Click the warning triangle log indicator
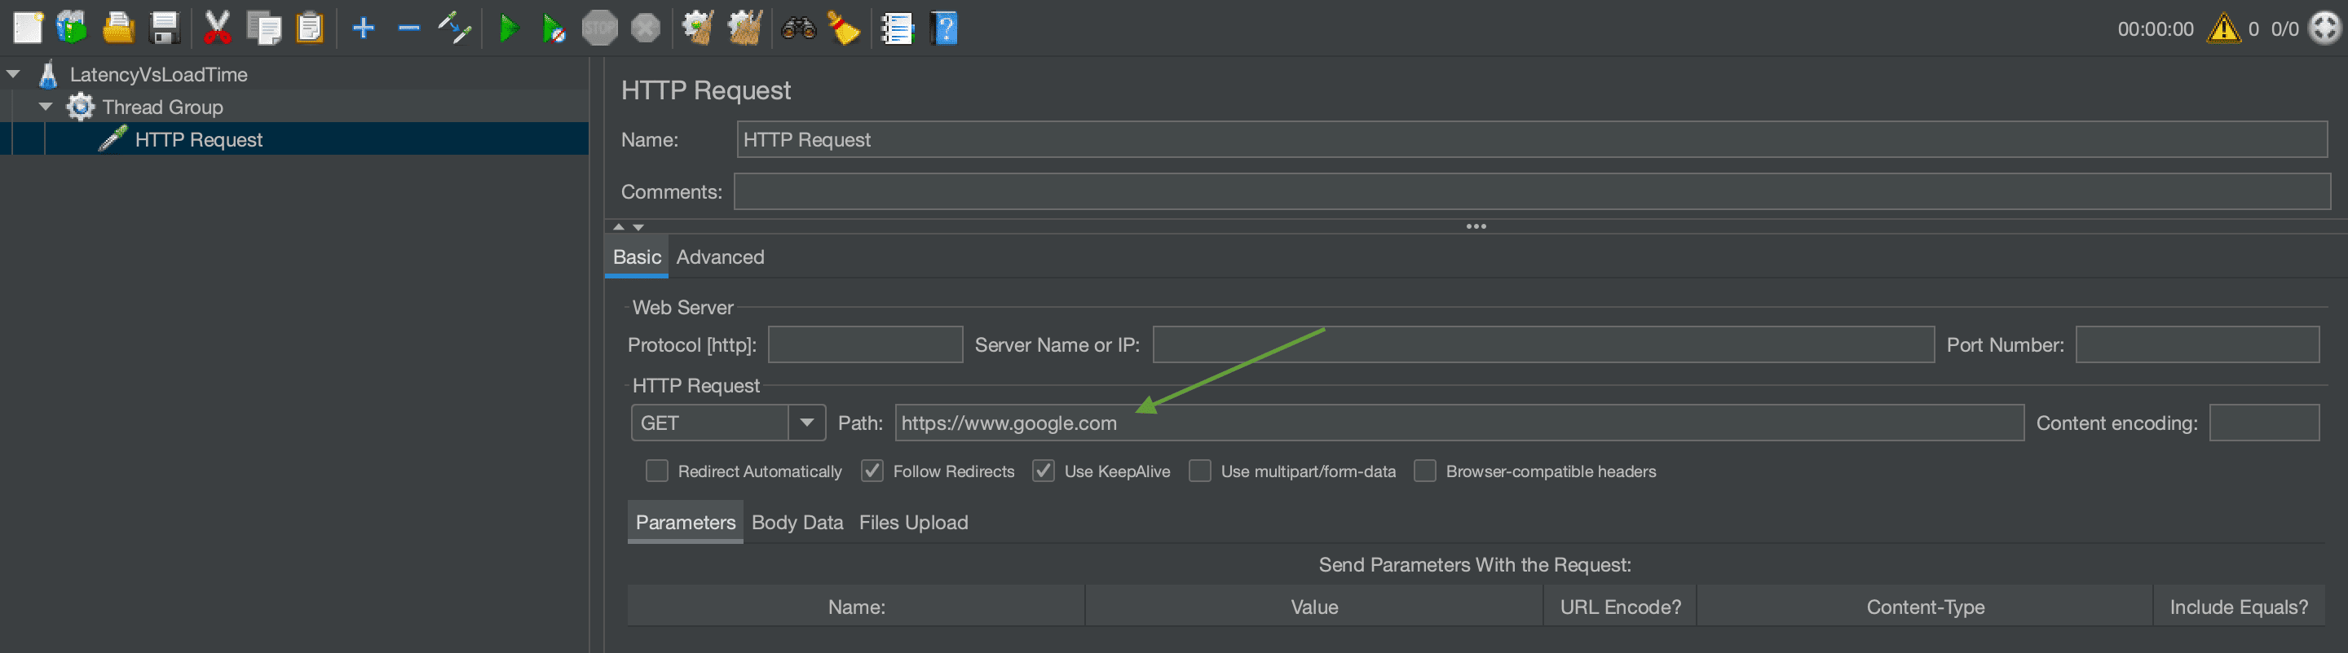Screen dimensions: 2348x653 2222,29
